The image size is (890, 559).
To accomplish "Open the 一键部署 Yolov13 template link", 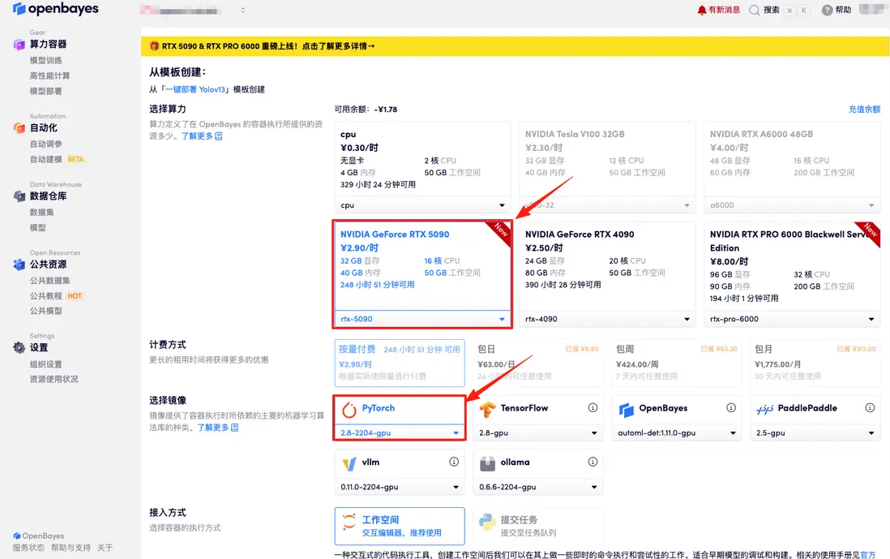I will click(195, 89).
